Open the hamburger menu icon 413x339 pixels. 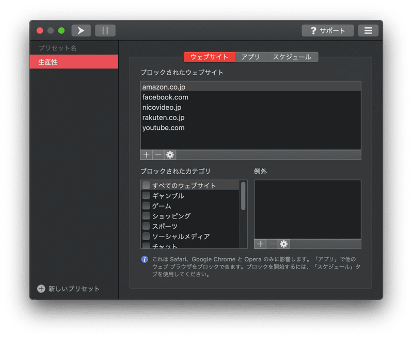coord(368,30)
